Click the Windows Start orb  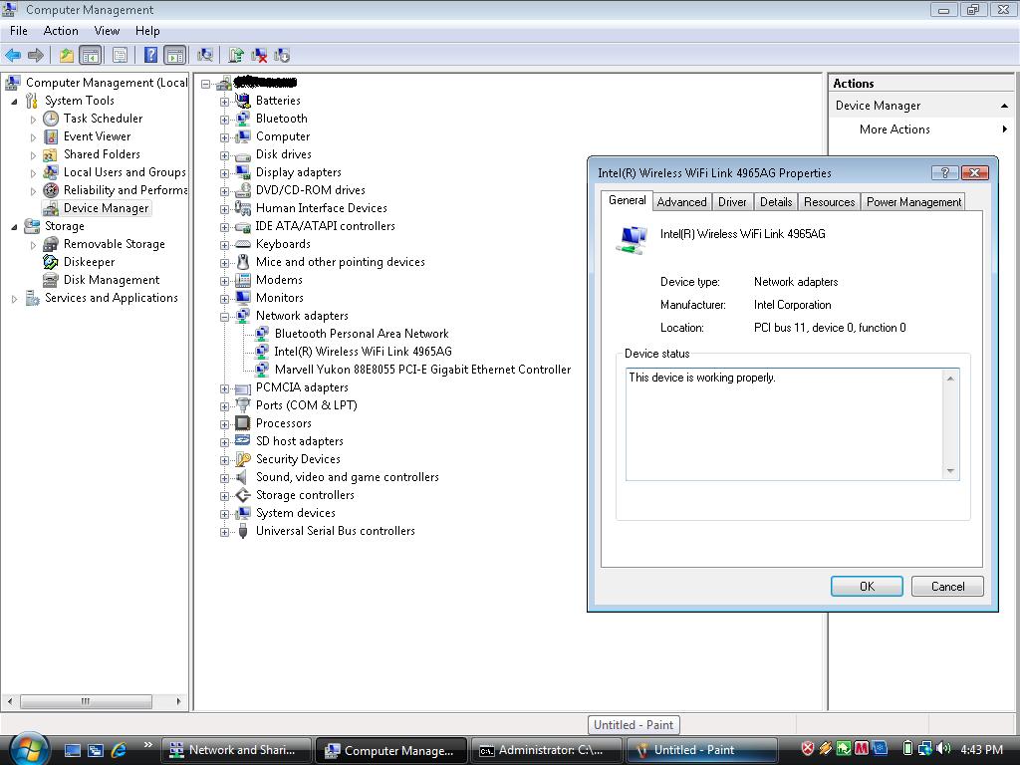pos(29,749)
